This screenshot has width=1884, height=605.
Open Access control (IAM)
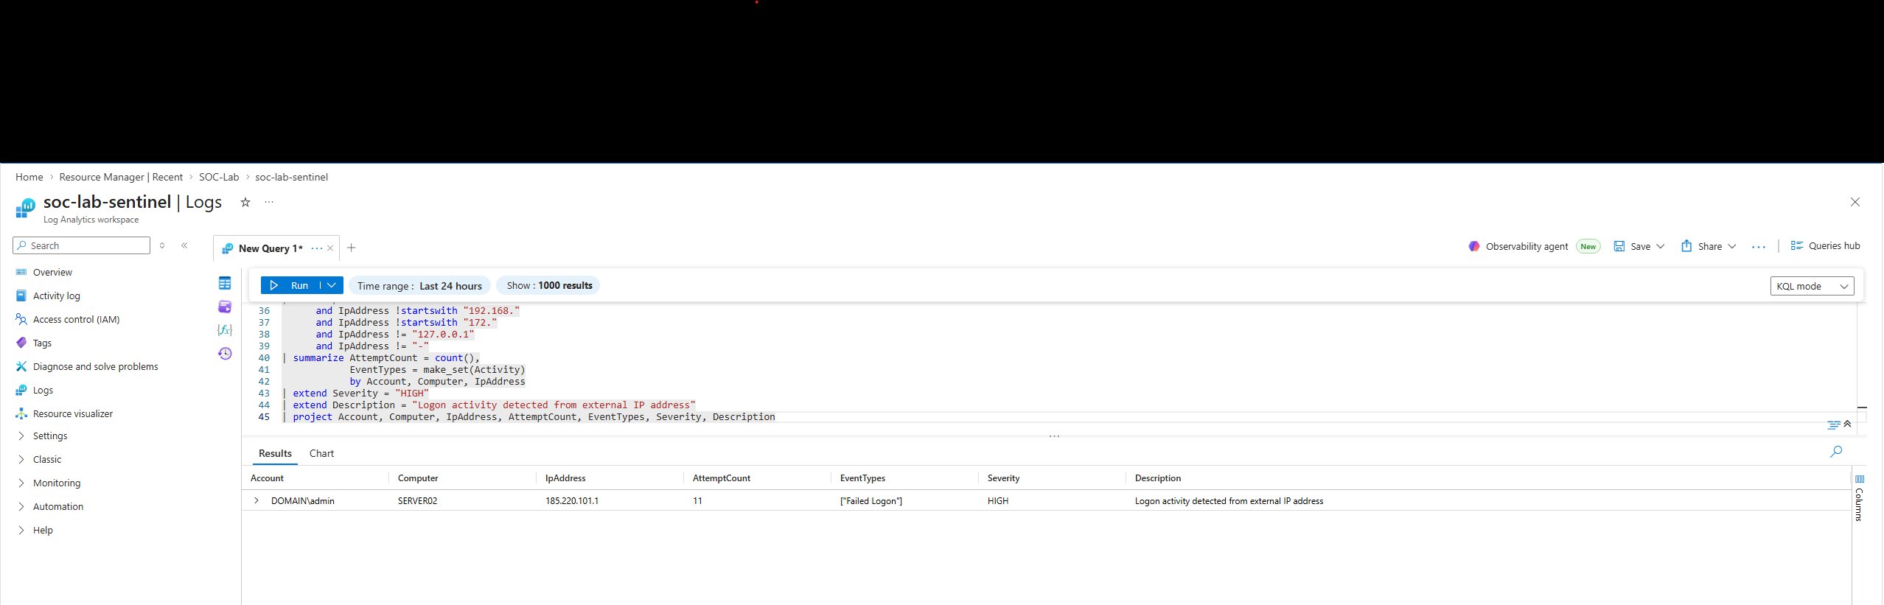(x=76, y=320)
